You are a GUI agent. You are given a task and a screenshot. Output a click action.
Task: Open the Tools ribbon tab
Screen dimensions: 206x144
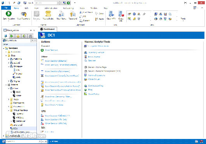click(82, 8)
